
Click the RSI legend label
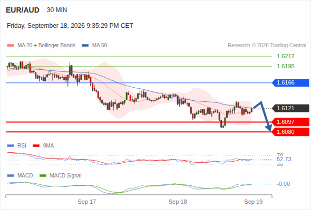pyautogui.click(x=22, y=146)
